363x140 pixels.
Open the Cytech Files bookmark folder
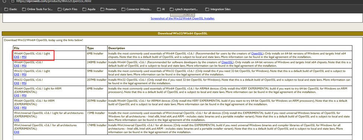coord(67,9)
